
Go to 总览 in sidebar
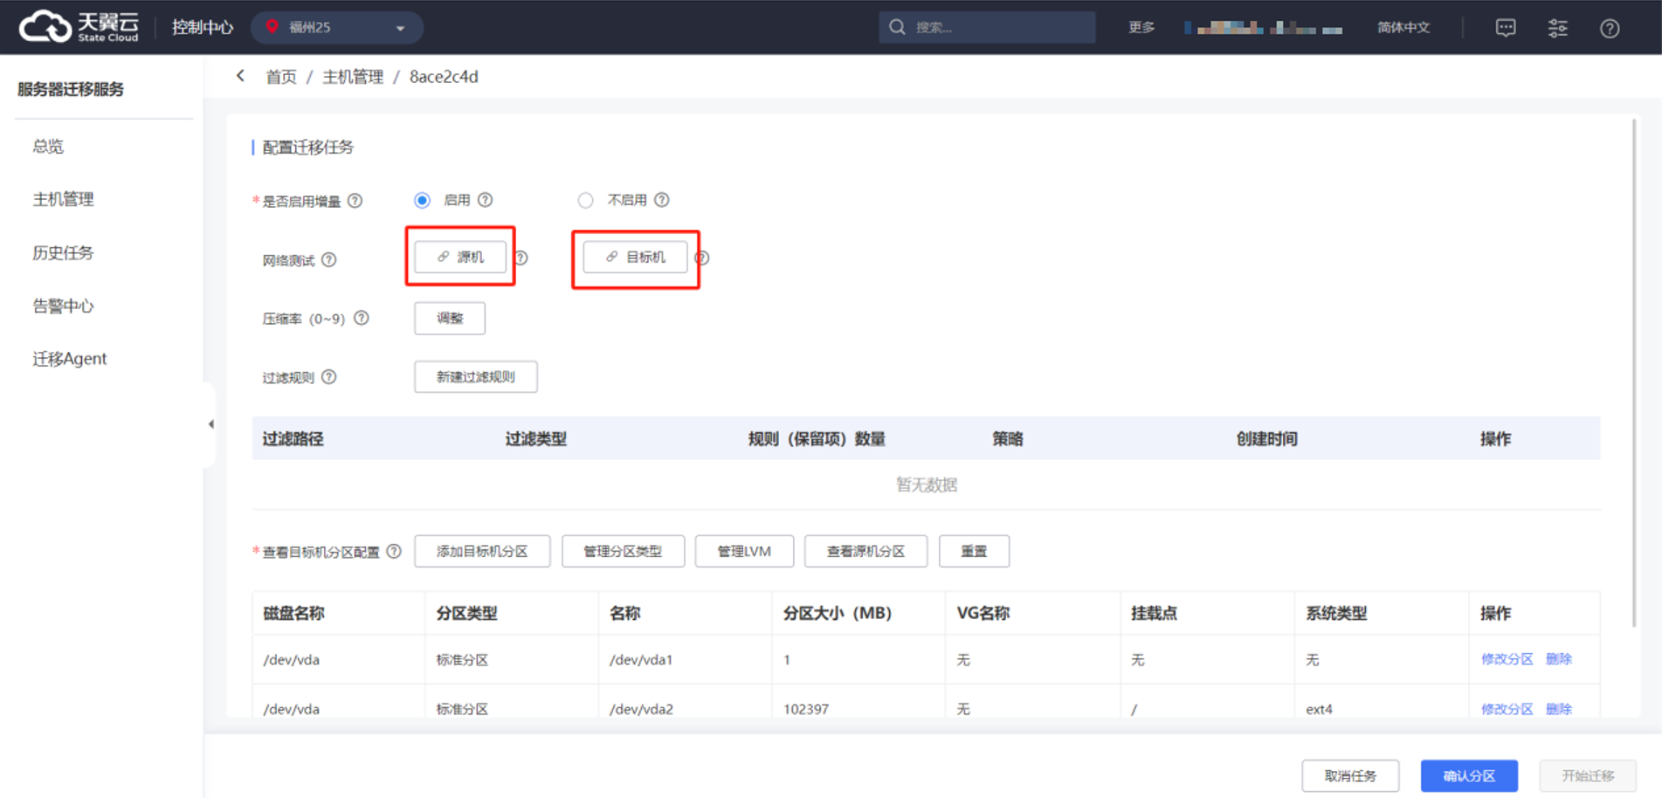[48, 146]
